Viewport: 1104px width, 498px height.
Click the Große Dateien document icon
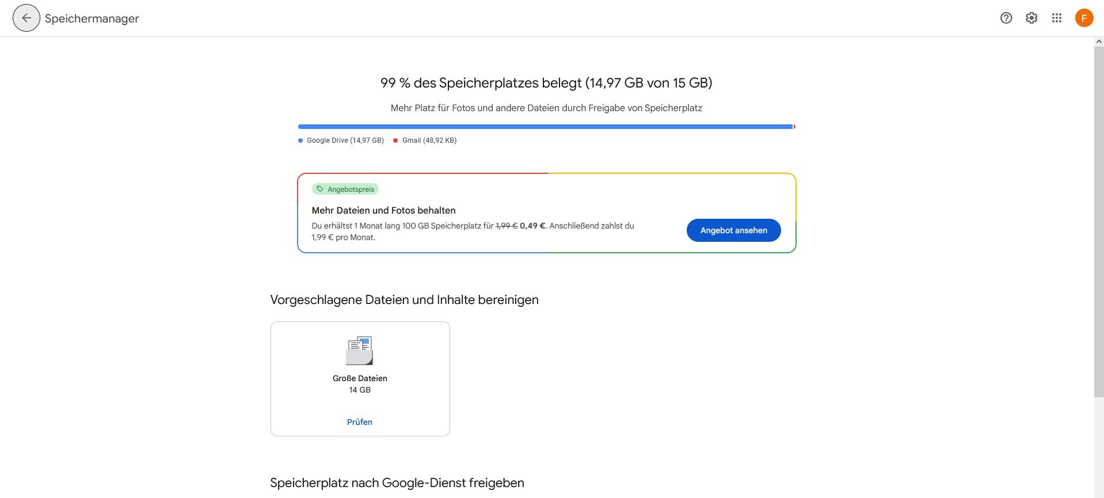coord(360,351)
